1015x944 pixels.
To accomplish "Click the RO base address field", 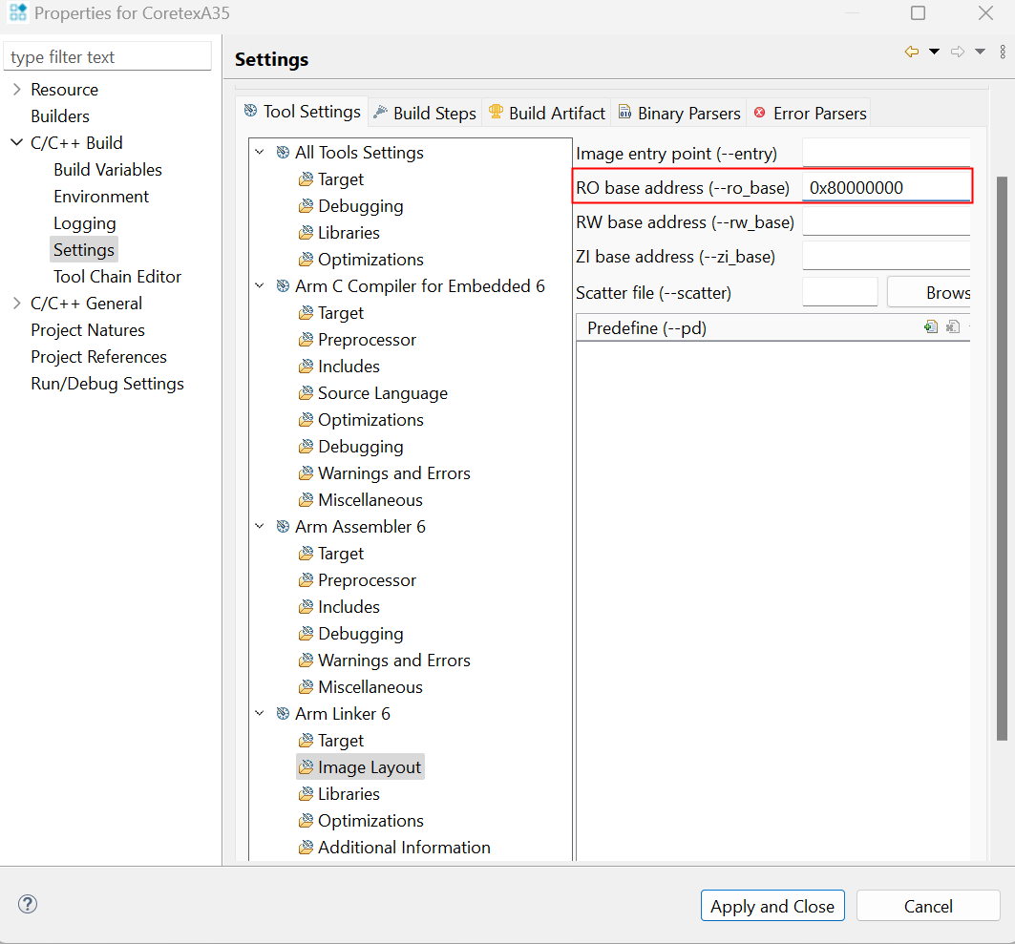I will [x=885, y=188].
